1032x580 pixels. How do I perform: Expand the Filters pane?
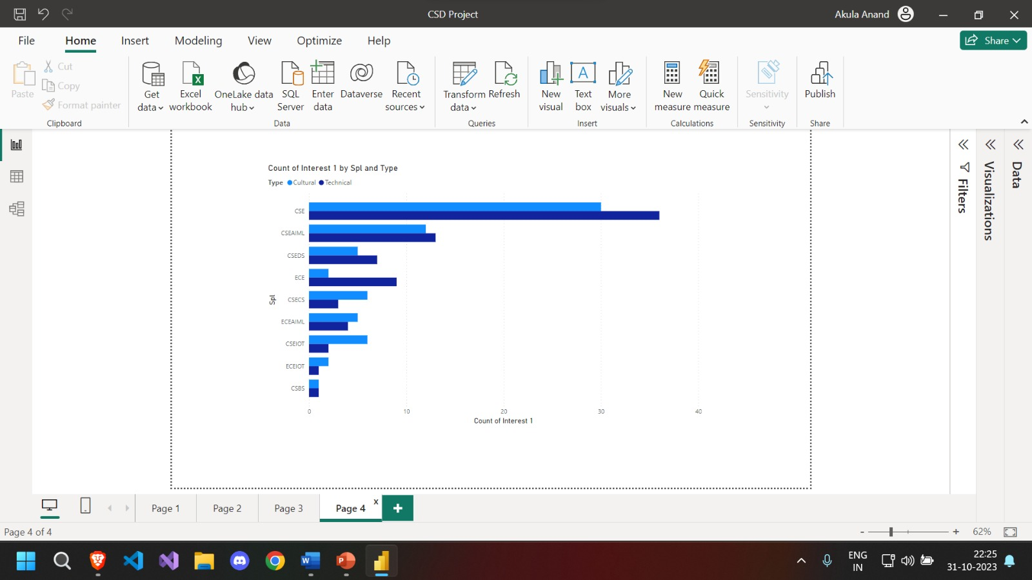[964, 144]
